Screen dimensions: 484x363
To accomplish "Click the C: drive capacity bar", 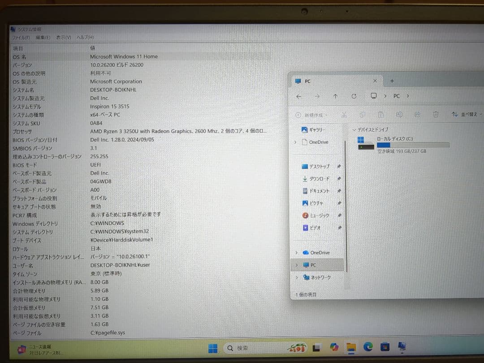I will 413,145.
